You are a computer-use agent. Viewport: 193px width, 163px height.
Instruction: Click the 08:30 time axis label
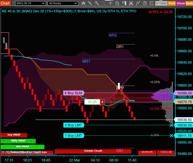[x=114, y=160]
